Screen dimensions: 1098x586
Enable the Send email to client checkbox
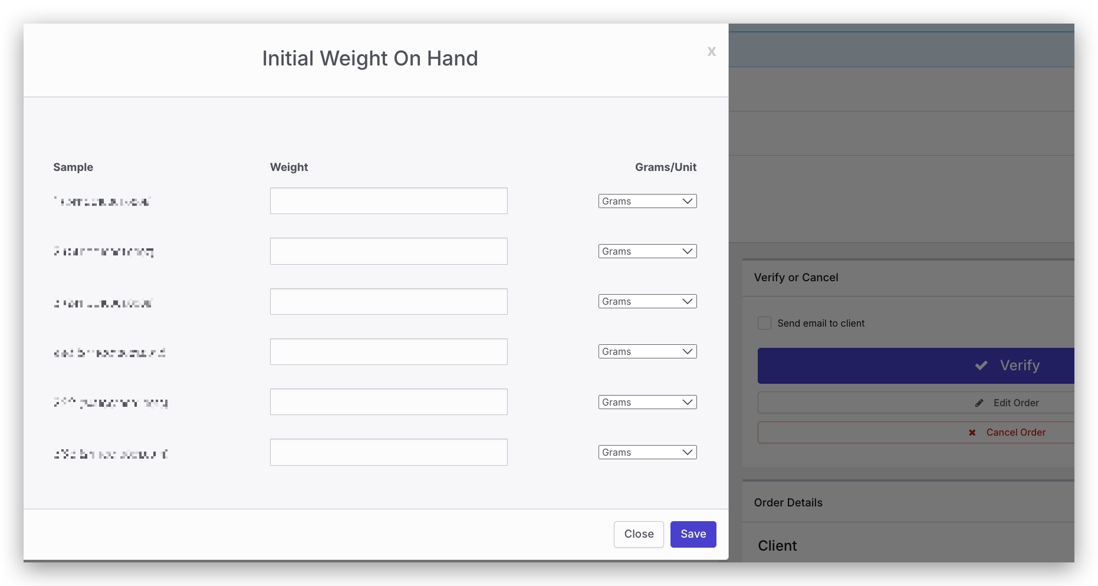pos(764,323)
